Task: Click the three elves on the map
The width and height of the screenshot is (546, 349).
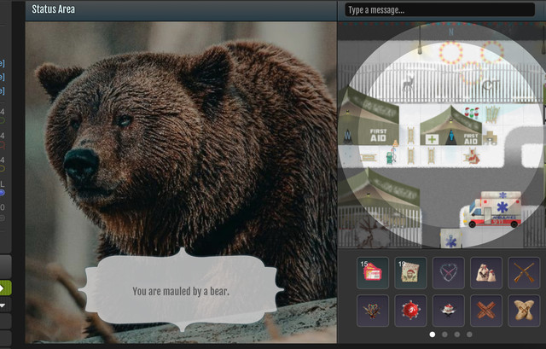Action: click(472, 113)
